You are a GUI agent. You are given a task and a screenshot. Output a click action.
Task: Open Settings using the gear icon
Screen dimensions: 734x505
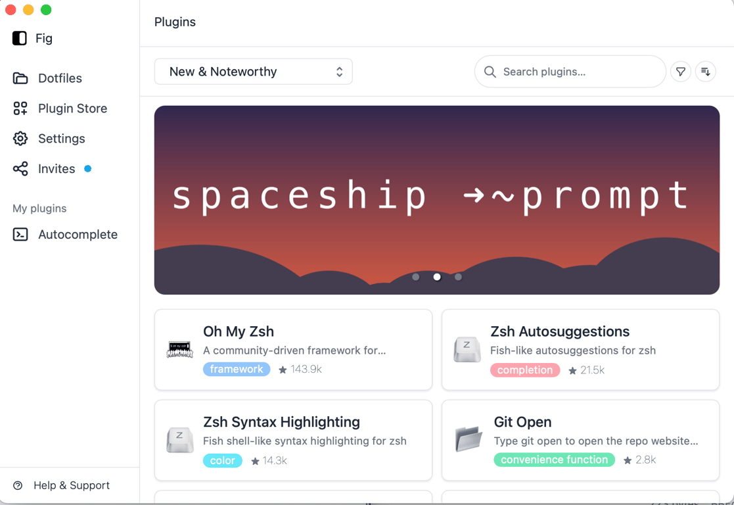pyautogui.click(x=20, y=139)
